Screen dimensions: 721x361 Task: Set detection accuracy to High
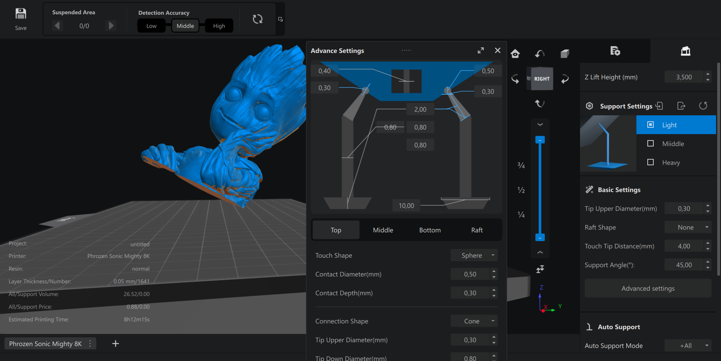point(219,26)
